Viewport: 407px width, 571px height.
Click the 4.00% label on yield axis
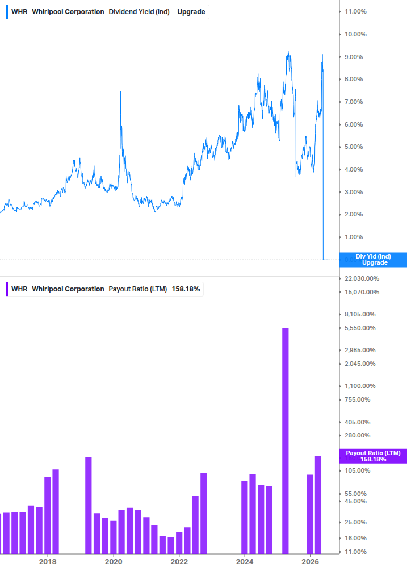tap(354, 169)
